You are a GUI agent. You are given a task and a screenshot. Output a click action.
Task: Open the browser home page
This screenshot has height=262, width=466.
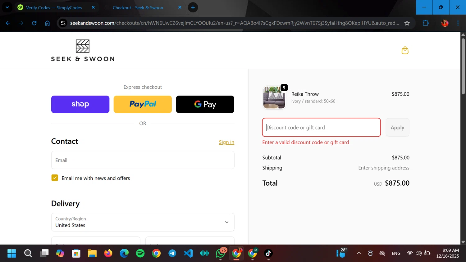(47, 23)
